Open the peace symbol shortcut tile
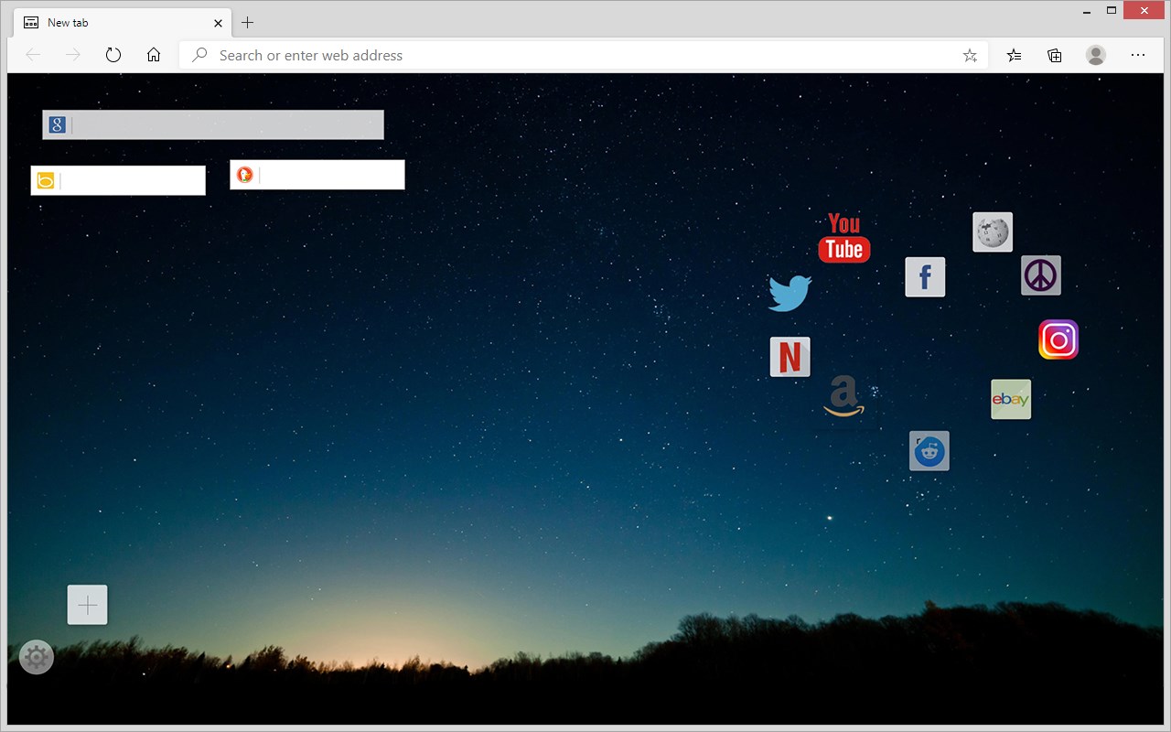Image resolution: width=1171 pixels, height=732 pixels. (1041, 275)
